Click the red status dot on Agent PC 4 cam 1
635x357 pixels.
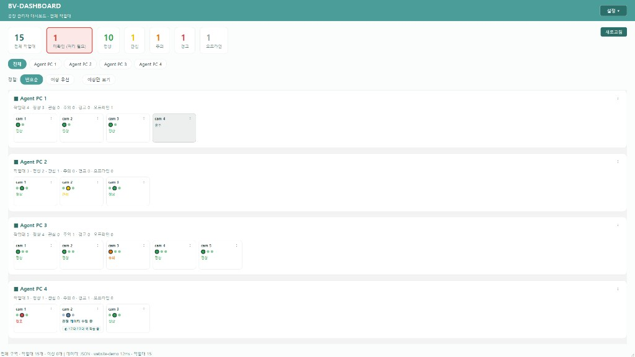22,315
